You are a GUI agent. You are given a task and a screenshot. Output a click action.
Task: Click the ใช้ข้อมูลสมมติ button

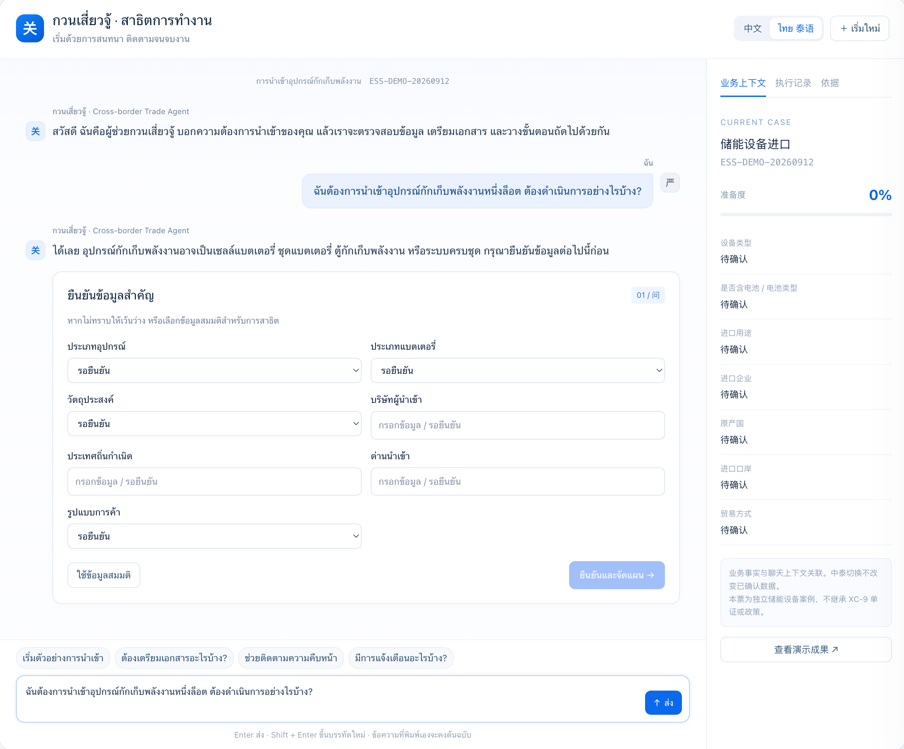pos(104,575)
